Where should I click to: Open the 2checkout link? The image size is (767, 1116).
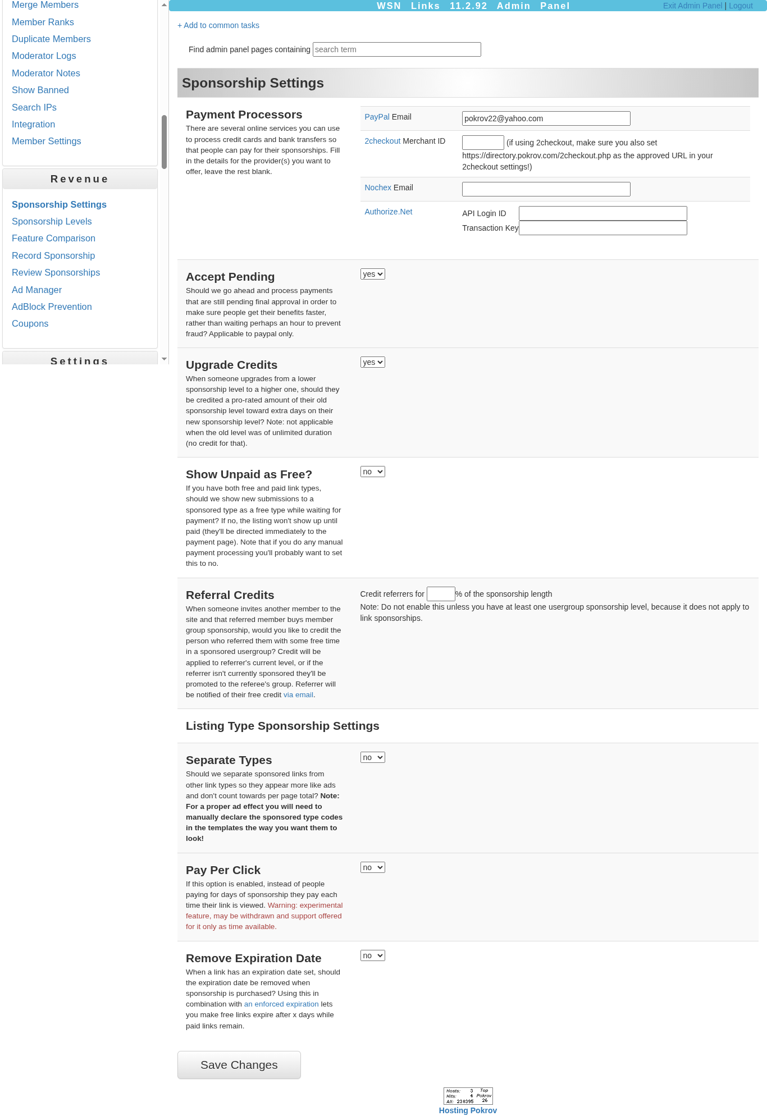tap(382, 141)
